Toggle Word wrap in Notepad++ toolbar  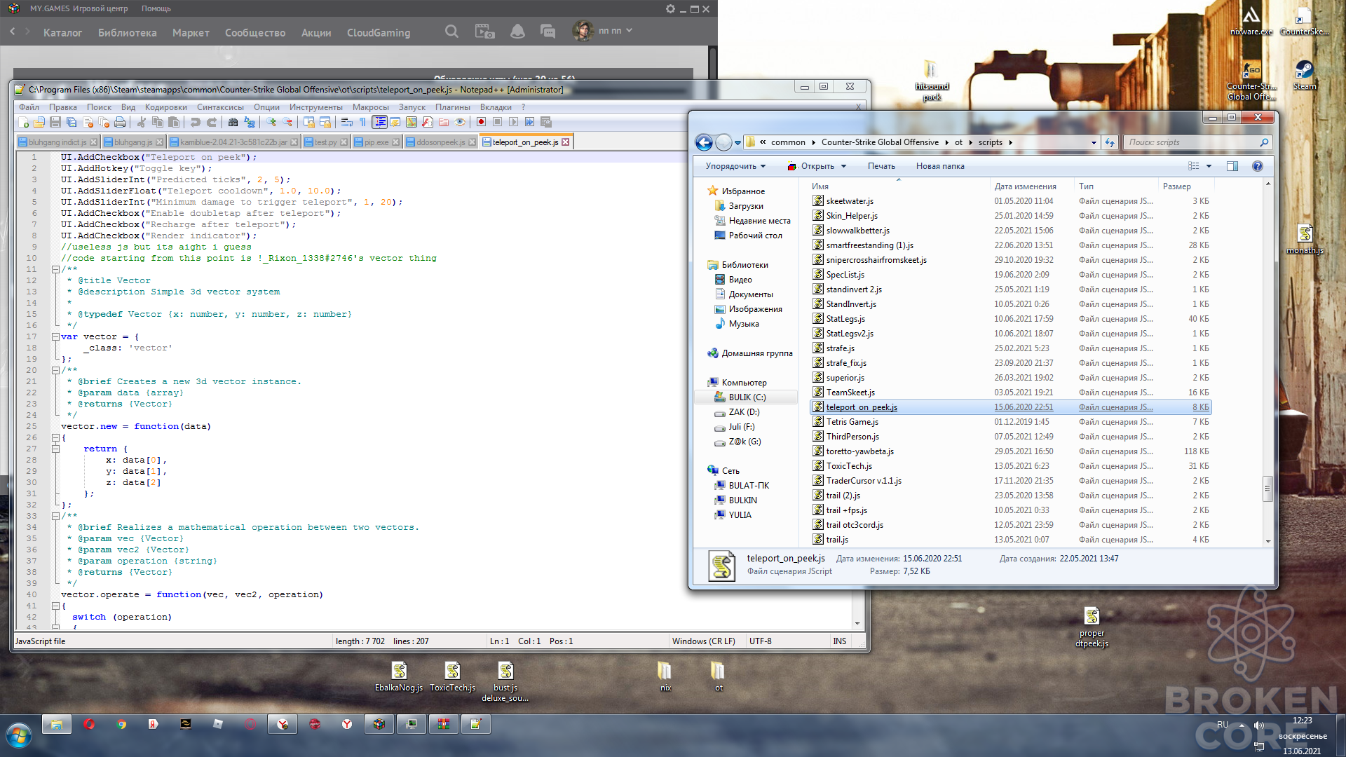(346, 122)
